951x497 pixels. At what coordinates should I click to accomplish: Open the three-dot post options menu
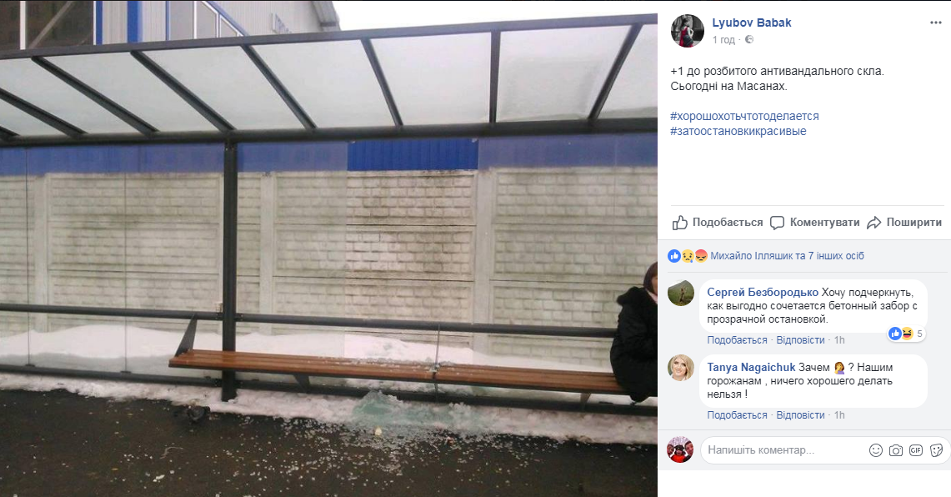pos(936,23)
